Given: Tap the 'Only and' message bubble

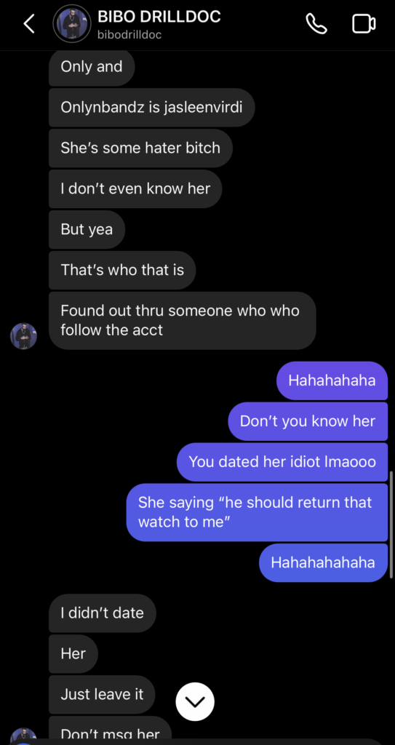Looking at the screenshot, I should (x=92, y=67).
